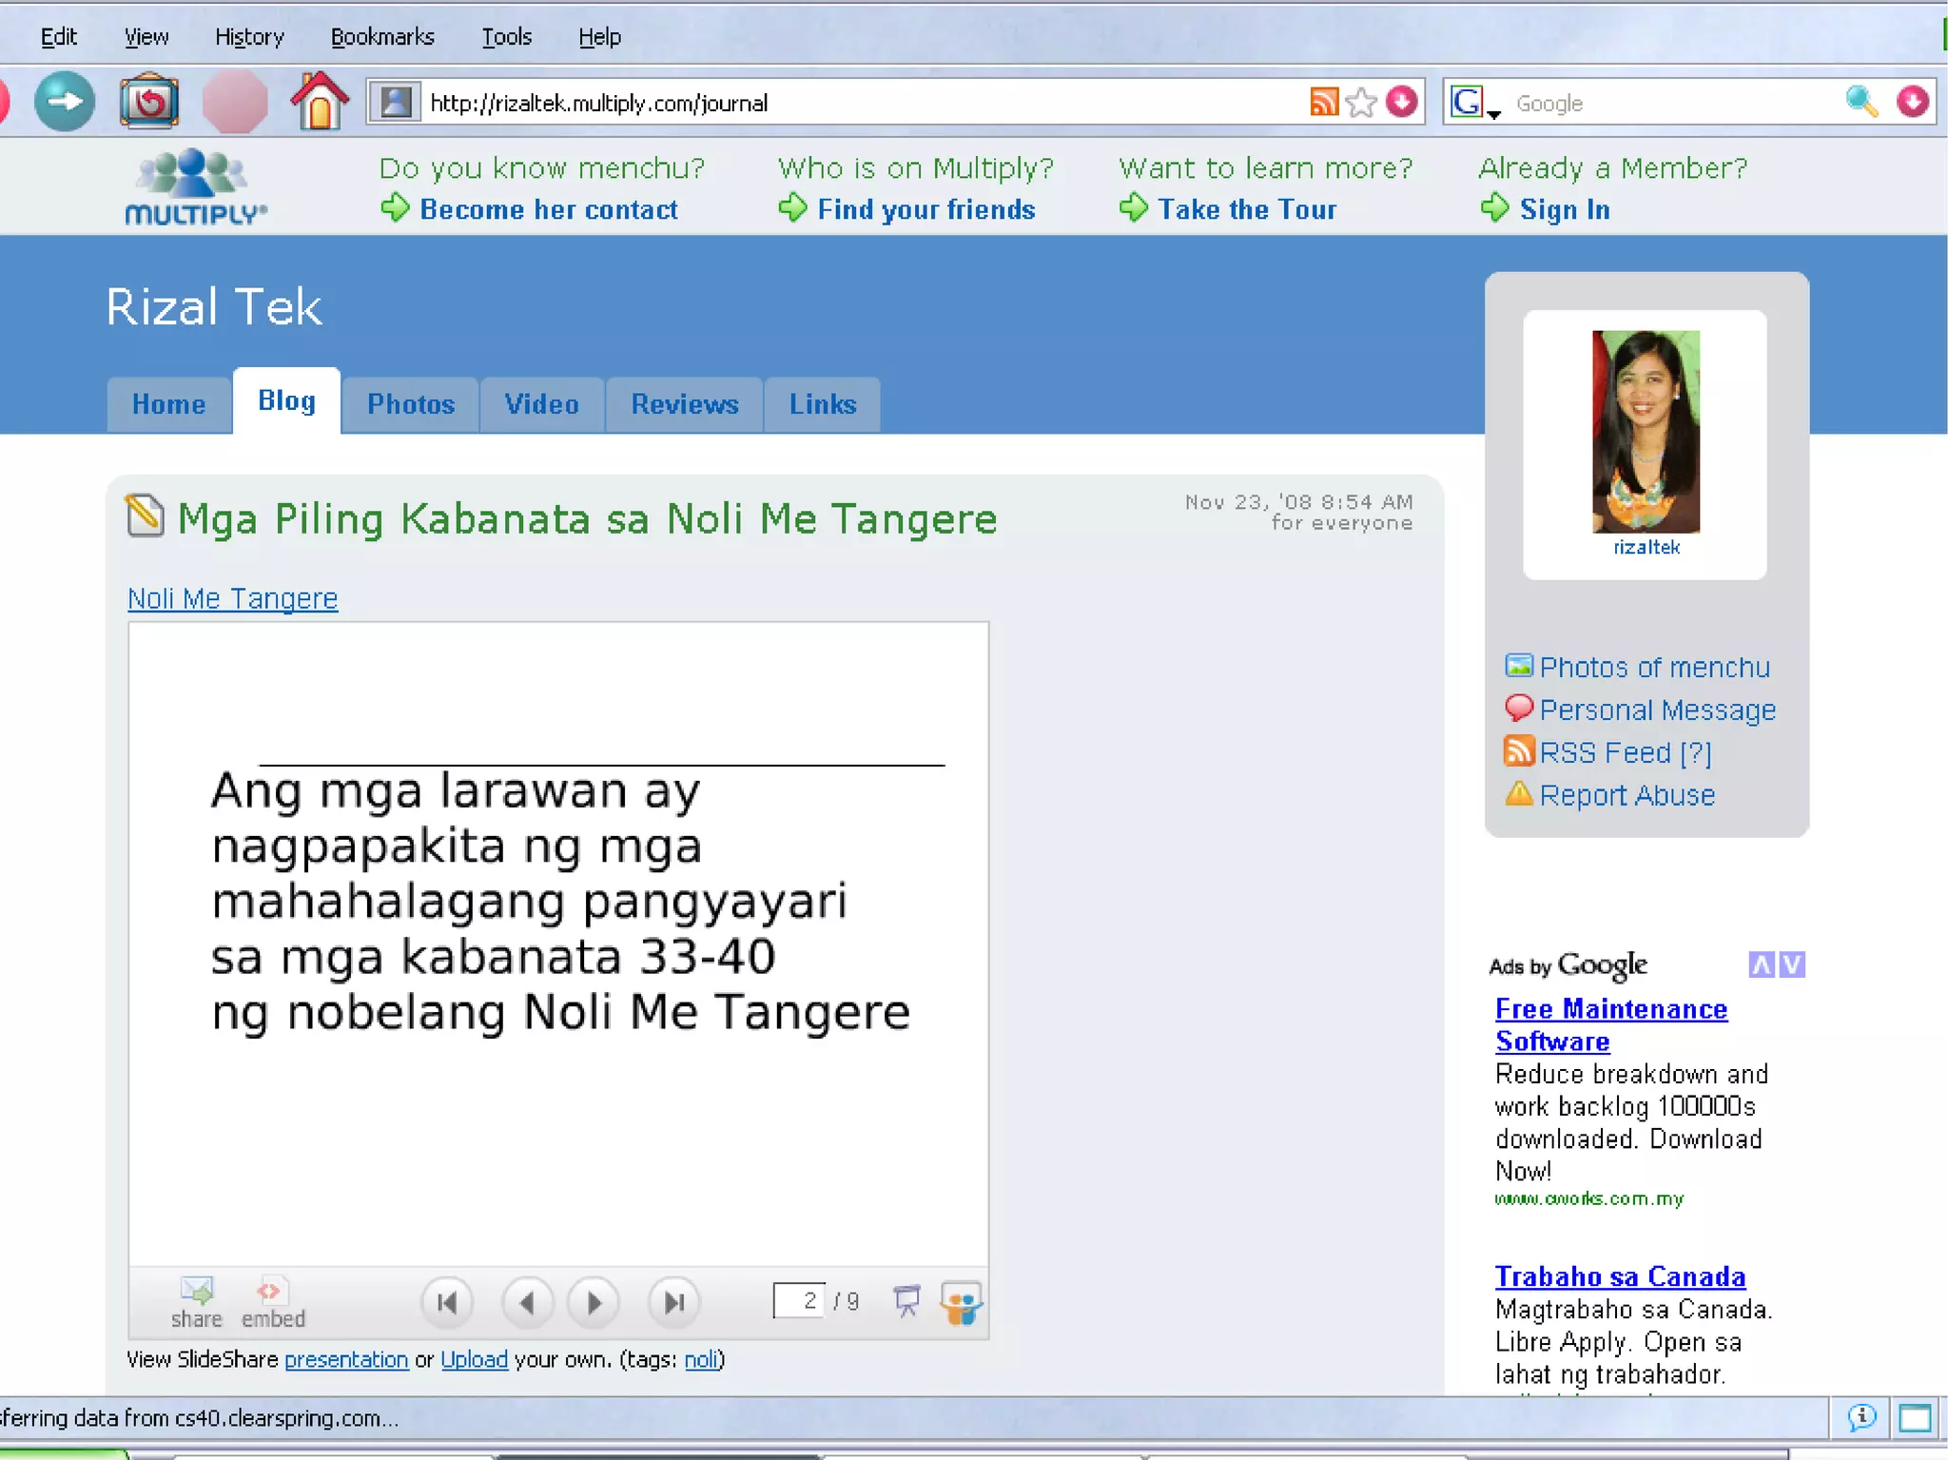Viewport: 1948px width, 1460px height.
Task: Open the Bookmarks menu
Action: (x=382, y=37)
